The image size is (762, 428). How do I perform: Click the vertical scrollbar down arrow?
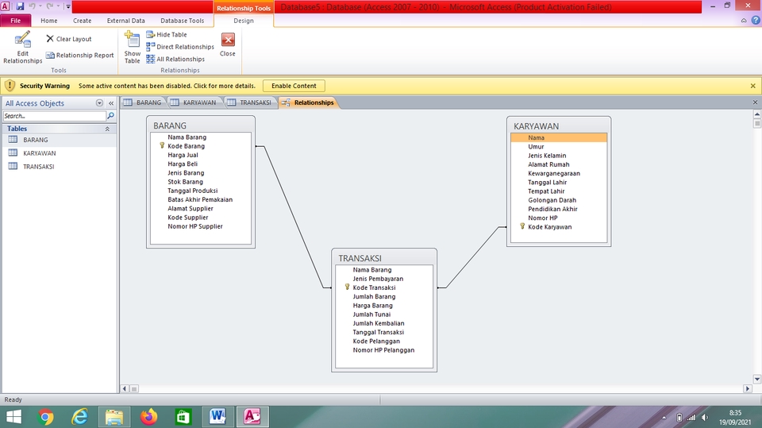pos(756,379)
